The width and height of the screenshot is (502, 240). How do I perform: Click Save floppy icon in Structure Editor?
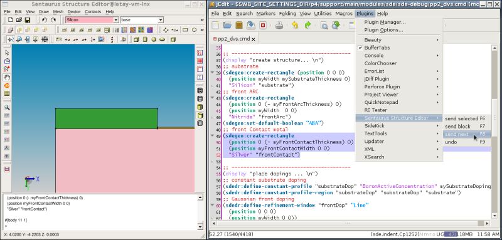[28, 20]
